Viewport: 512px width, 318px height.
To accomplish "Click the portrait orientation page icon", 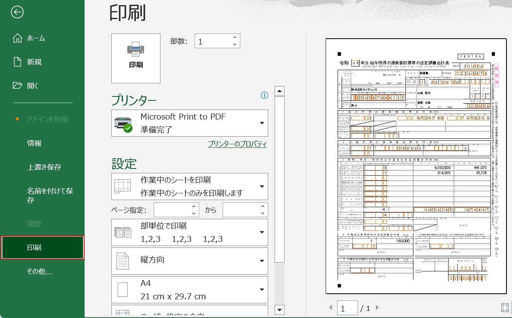I will point(123,261).
